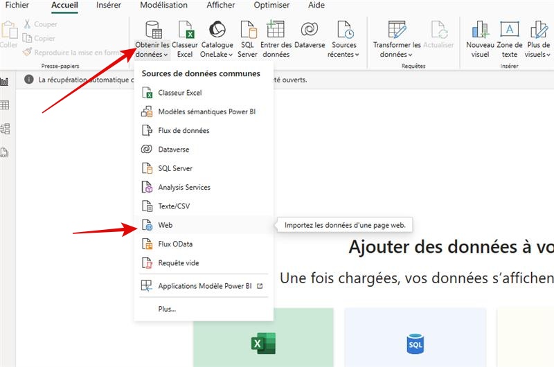Select the Web data source
Image resolution: width=554 pixels, height=367 pixels.
[x=204, y=225]
